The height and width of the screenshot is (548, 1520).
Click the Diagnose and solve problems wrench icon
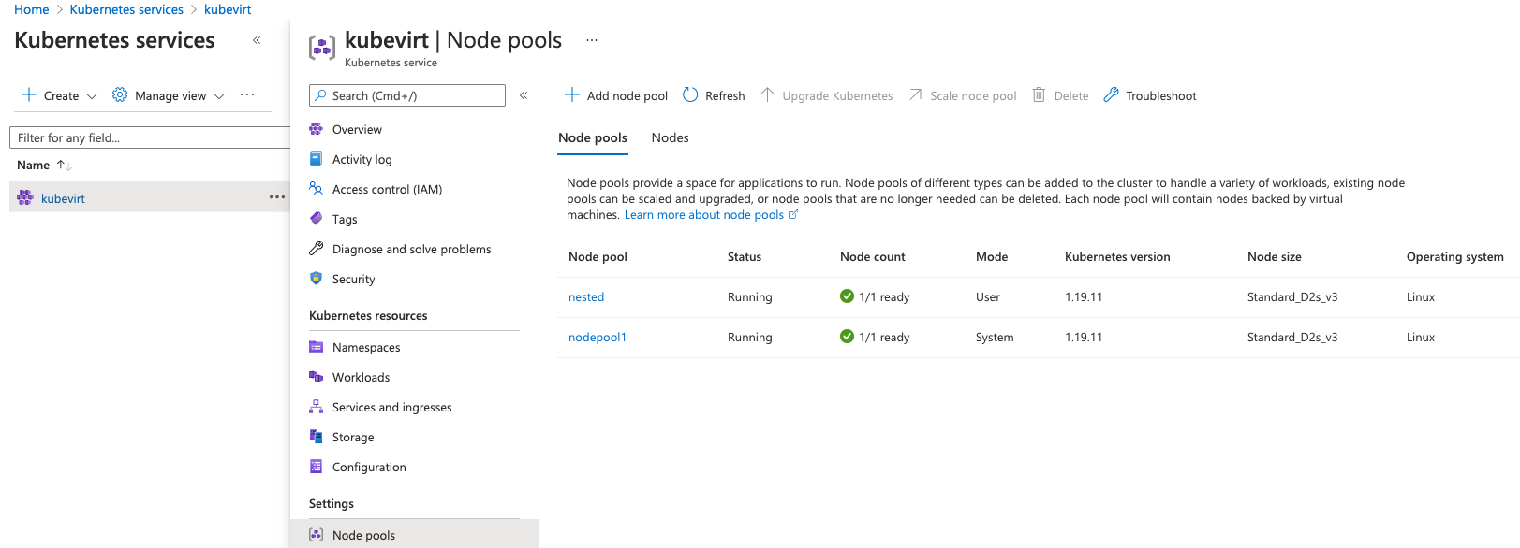click(x=317, y=249)
